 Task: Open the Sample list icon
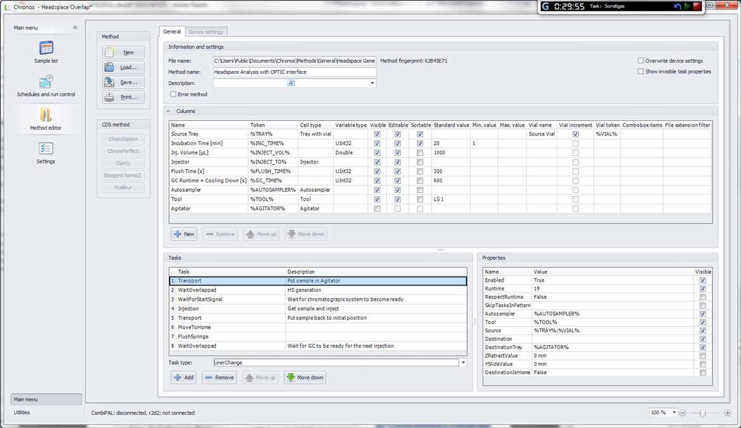pyautogui.click(x=46, y=47)
